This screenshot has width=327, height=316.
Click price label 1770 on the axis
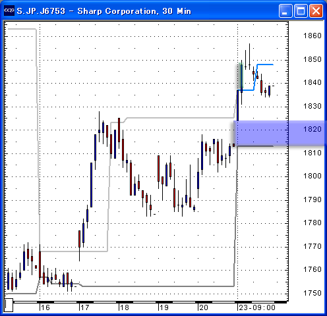312,246
